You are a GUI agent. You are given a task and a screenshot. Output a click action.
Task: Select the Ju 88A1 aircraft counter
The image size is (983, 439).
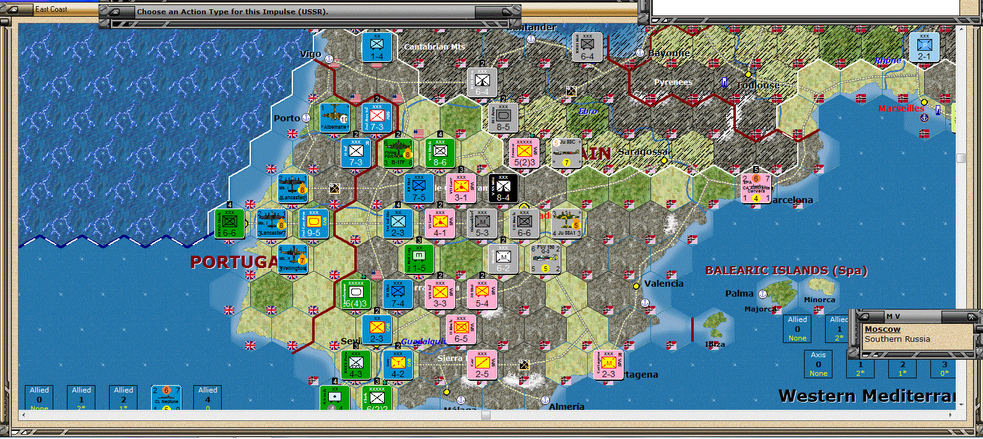tap(566, 224)
